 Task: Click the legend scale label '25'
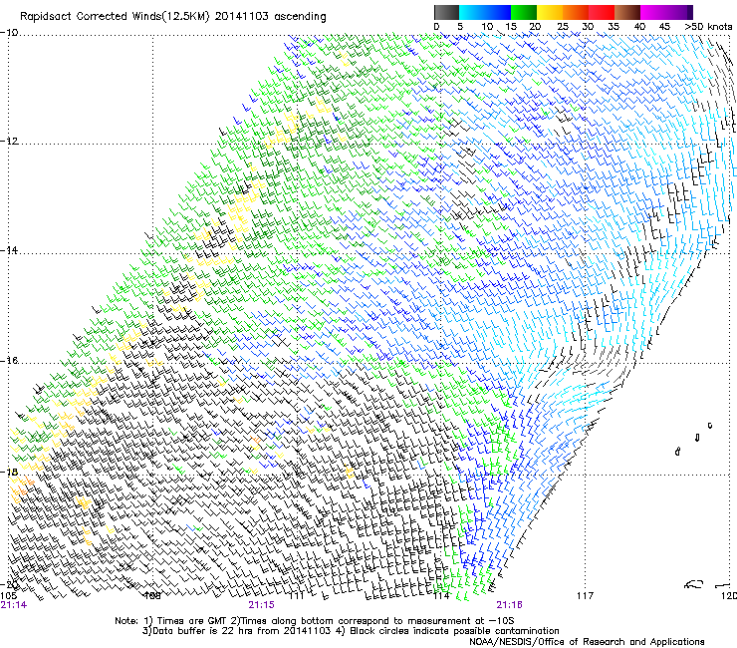pos(563,27)
